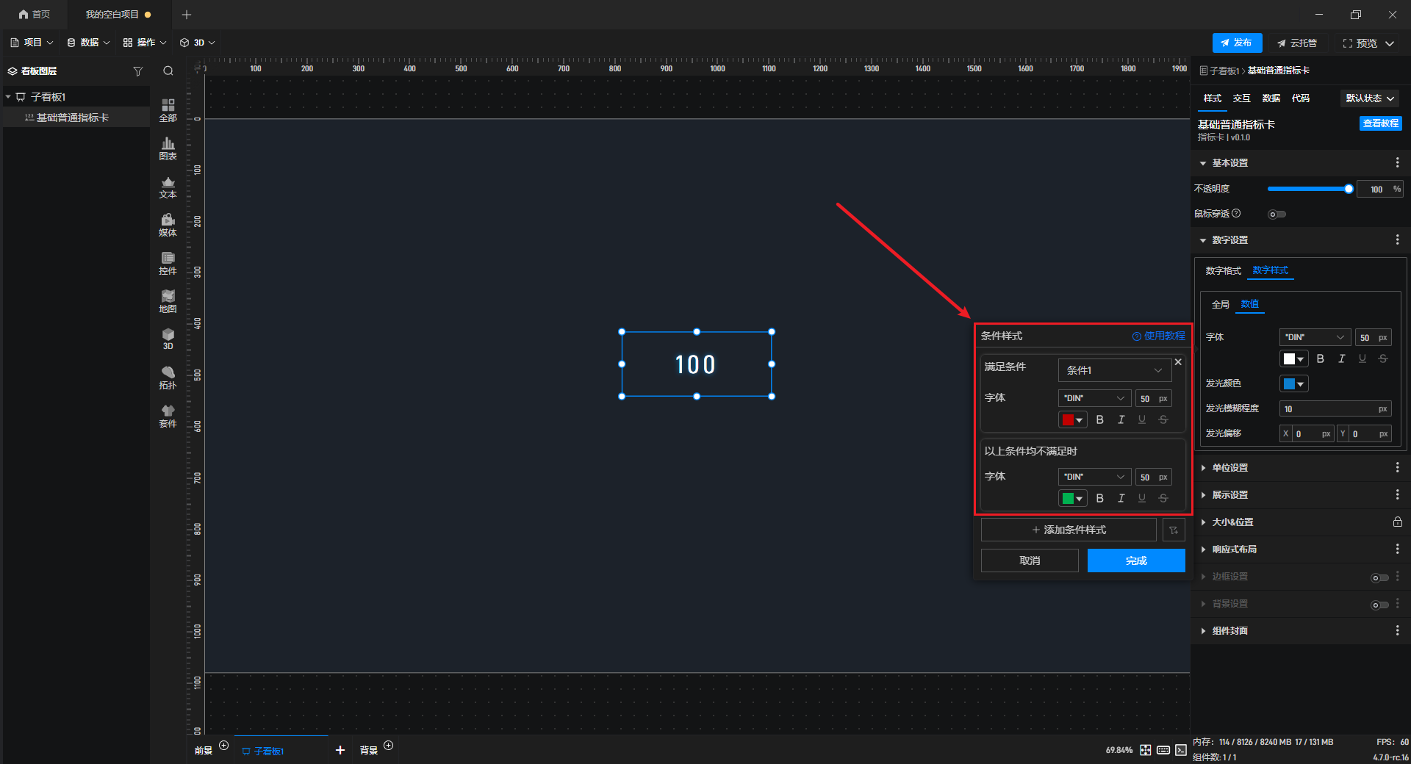The width and height of the screenshot is (1411, 764).
Task: Open the 图表 (charts) component category
Action: [168, 148]
